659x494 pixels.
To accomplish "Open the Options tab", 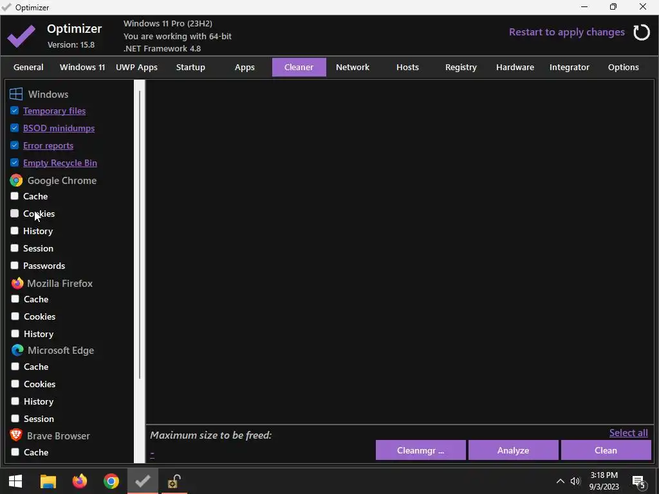I will (x=623, y=67).
